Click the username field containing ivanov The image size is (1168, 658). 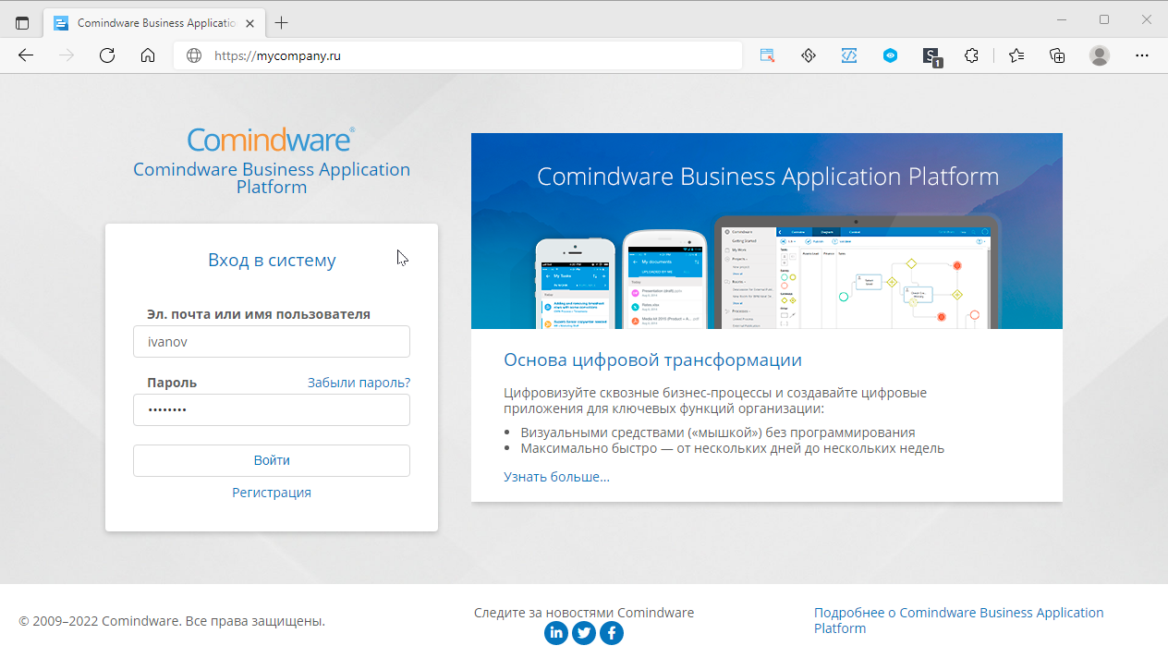pyautogui.click(x=272, y=341)
